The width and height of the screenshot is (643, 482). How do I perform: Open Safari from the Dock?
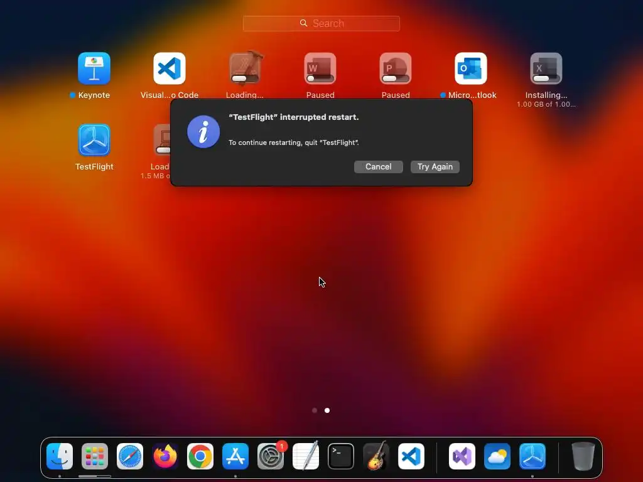130,456
